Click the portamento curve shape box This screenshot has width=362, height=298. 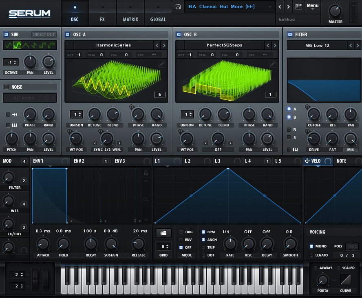346,280
